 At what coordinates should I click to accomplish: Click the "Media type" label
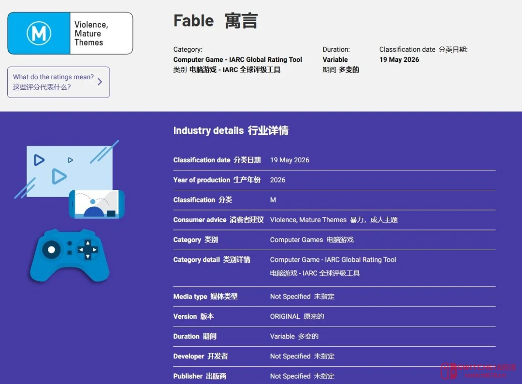click(190, 297)
